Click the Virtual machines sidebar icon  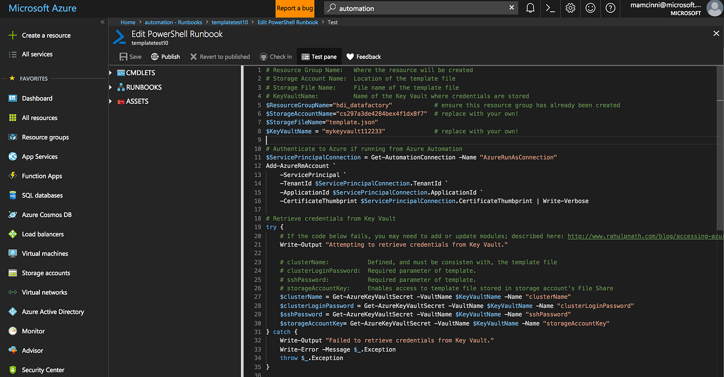click(13, 253)
